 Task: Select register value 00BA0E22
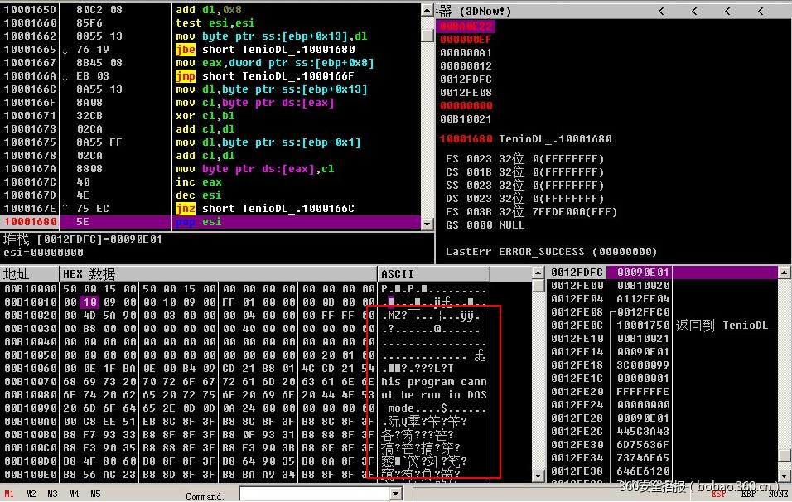[x=466, y=26]
